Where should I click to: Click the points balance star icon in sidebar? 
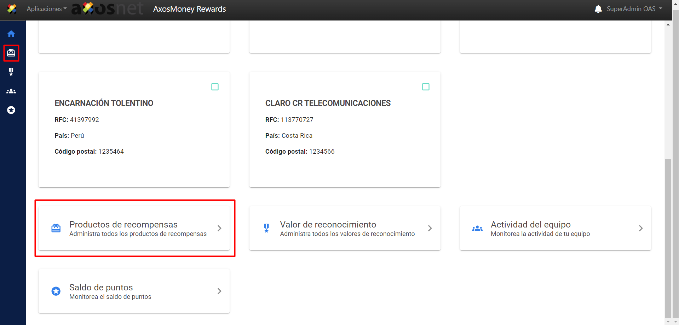(11, 110)
